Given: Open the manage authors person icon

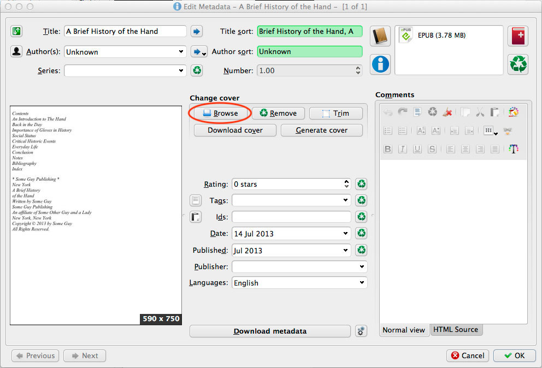Looking at the screenshot, I should 16,51.
